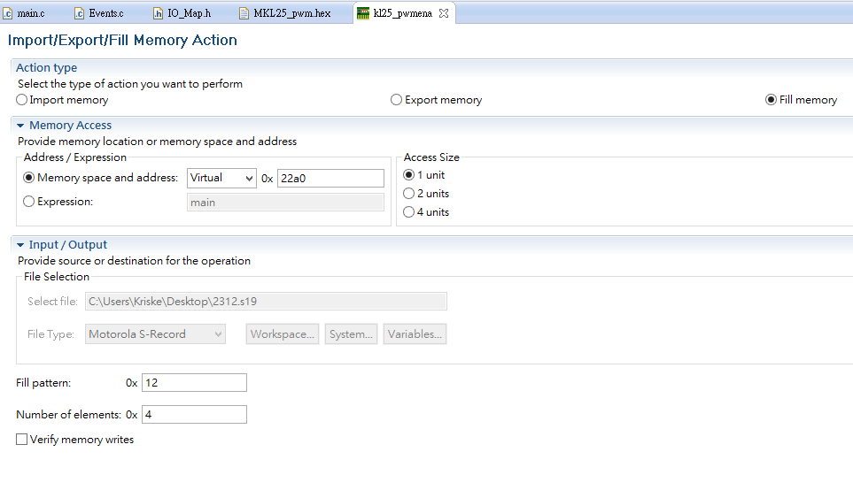The width and height of the screenshot is (853, 498).
Task: Collapse the Memory Access section
Action: [20, 126]
